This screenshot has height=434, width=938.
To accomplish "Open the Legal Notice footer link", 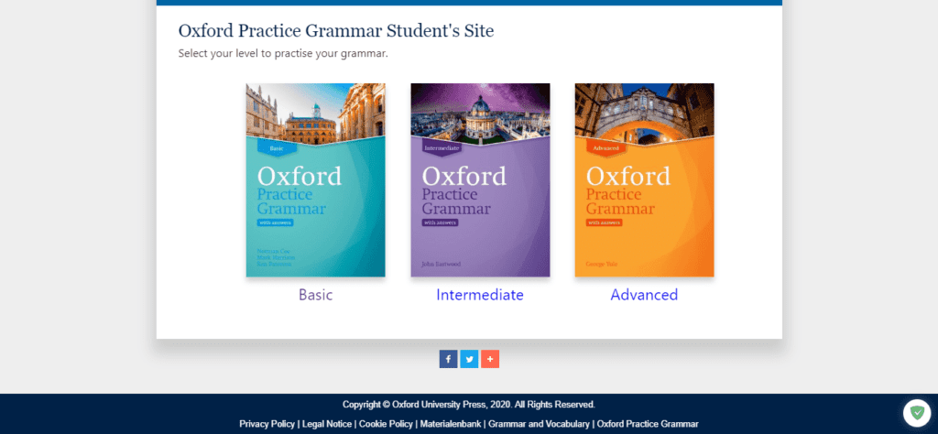I will point(327,424).
